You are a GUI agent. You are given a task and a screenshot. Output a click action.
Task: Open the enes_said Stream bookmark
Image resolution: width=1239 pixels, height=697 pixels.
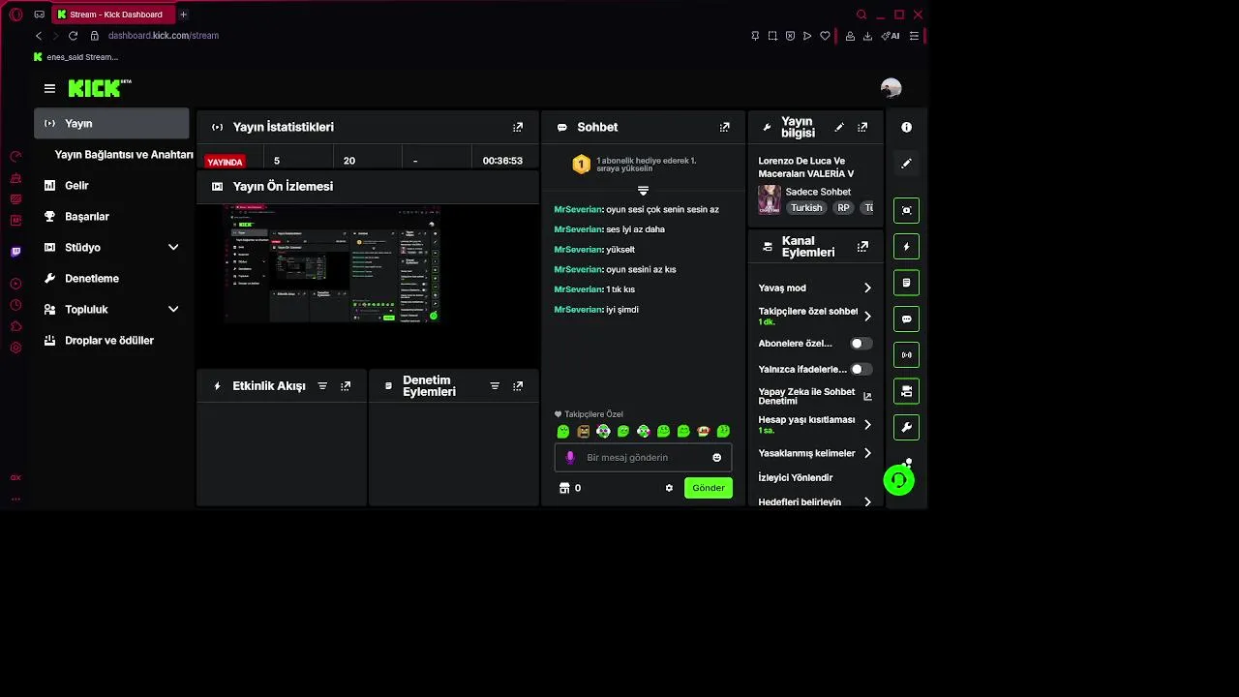[76, 57]
